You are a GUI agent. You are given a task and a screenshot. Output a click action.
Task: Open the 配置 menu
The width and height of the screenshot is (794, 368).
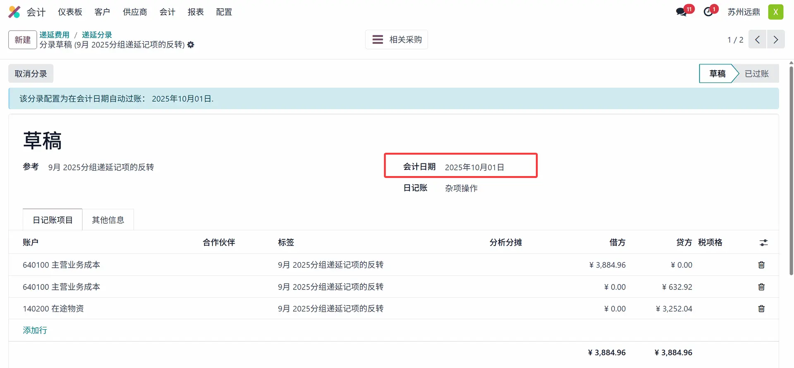(x=224, y=12)
